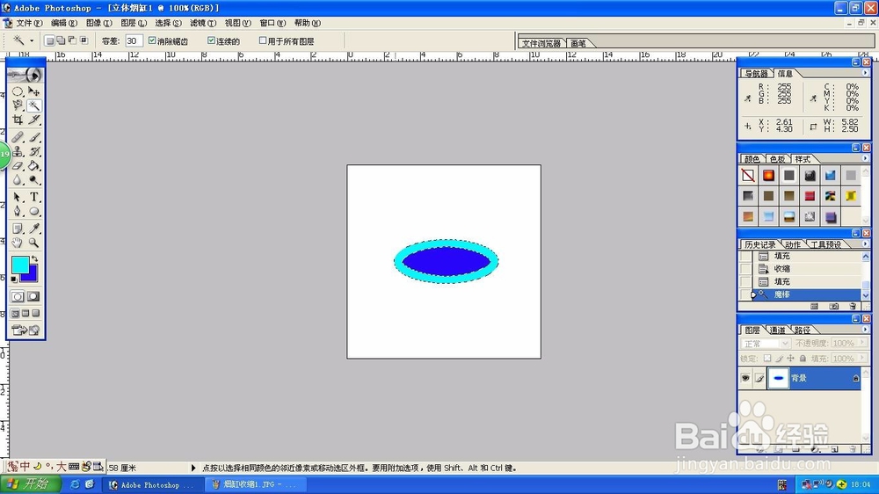Open the 文件浏览器 palette well tab

(x=541, y=43)
